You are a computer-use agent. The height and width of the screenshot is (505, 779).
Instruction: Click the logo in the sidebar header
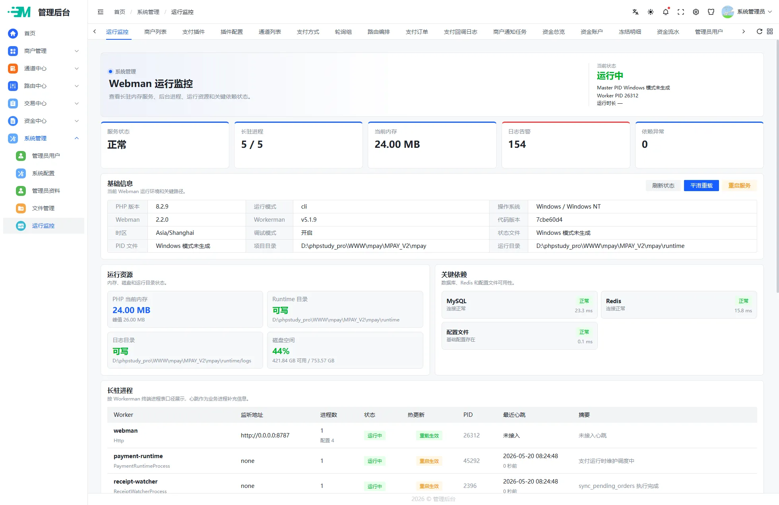(19, 12)
